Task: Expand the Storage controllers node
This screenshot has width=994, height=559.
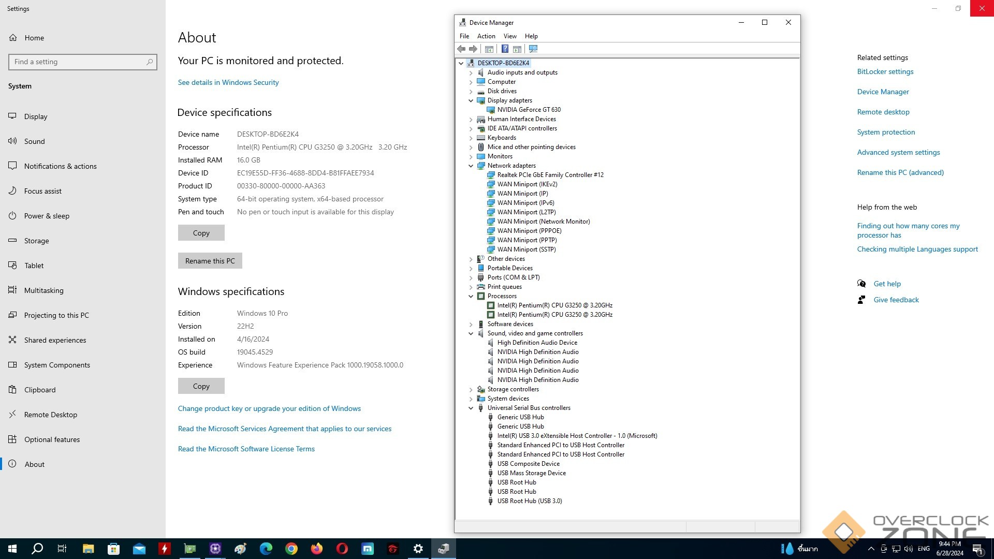Action: click(x=471, y=389)
